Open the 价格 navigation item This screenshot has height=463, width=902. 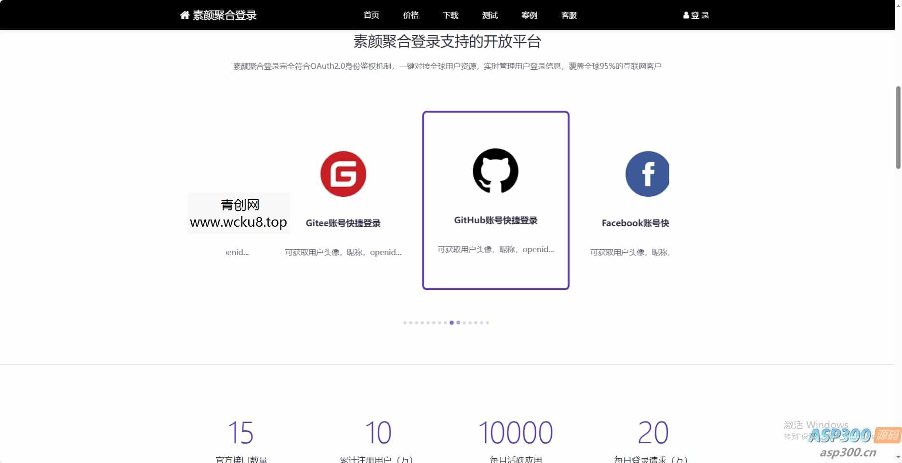(x=411, y=15)
